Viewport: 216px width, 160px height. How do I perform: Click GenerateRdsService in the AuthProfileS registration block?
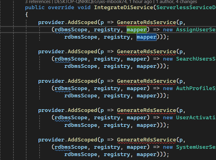pos(146,81)
